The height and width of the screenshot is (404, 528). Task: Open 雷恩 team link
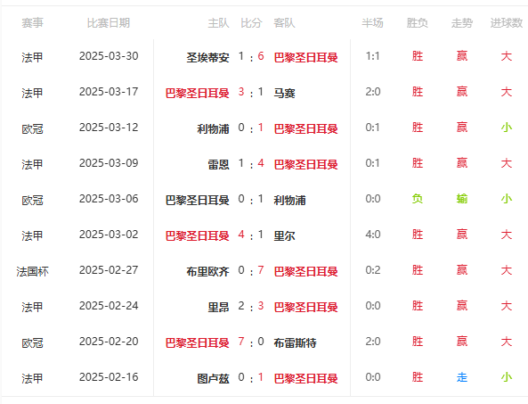point(218,165)
